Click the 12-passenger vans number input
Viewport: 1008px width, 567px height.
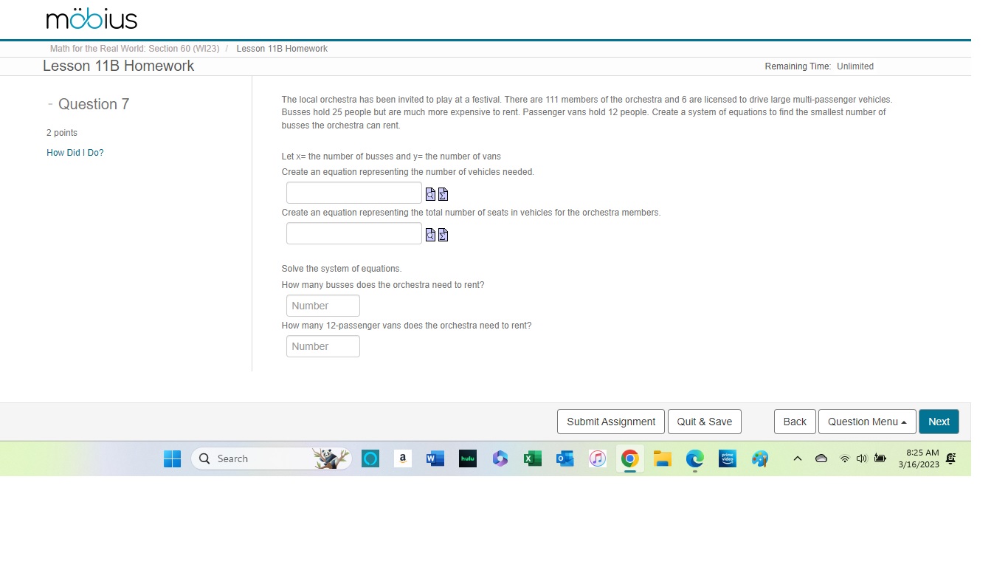click(323, 346)
